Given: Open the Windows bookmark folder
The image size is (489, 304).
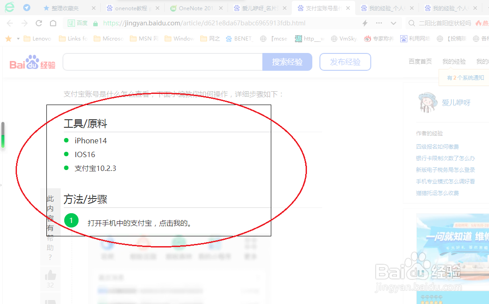Looking at the screenshot, I should coord(180,39).
